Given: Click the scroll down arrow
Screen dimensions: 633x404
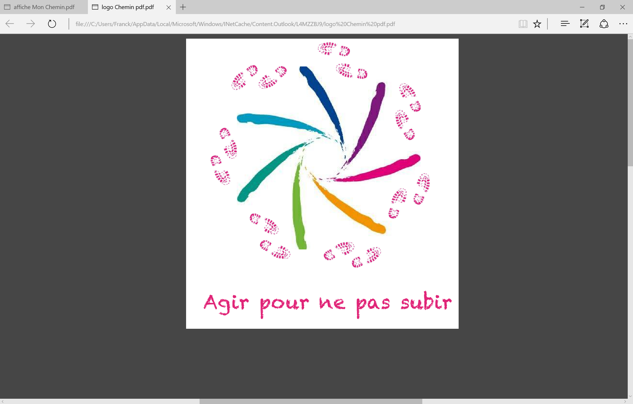Looking at the screenshot, I should point(630,396).
